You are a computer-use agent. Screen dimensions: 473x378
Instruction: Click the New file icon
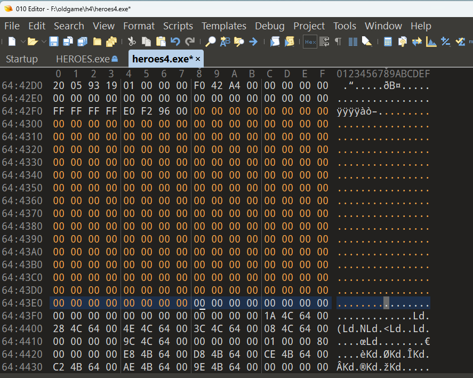click(x=12, y=42)
